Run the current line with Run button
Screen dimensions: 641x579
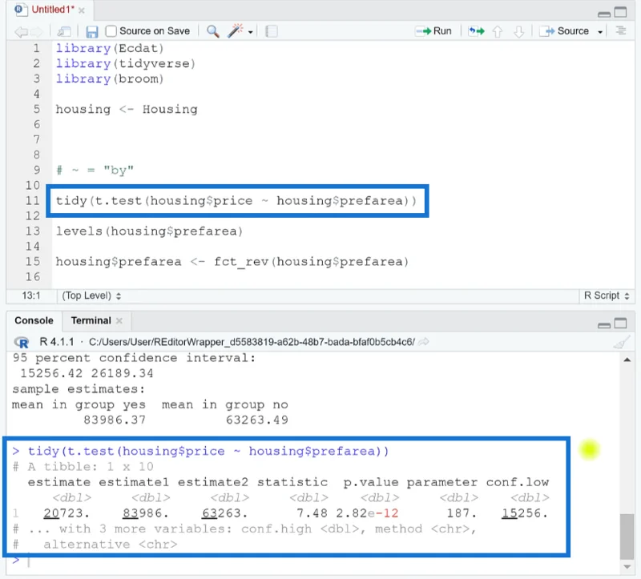(x=433, y=31)
